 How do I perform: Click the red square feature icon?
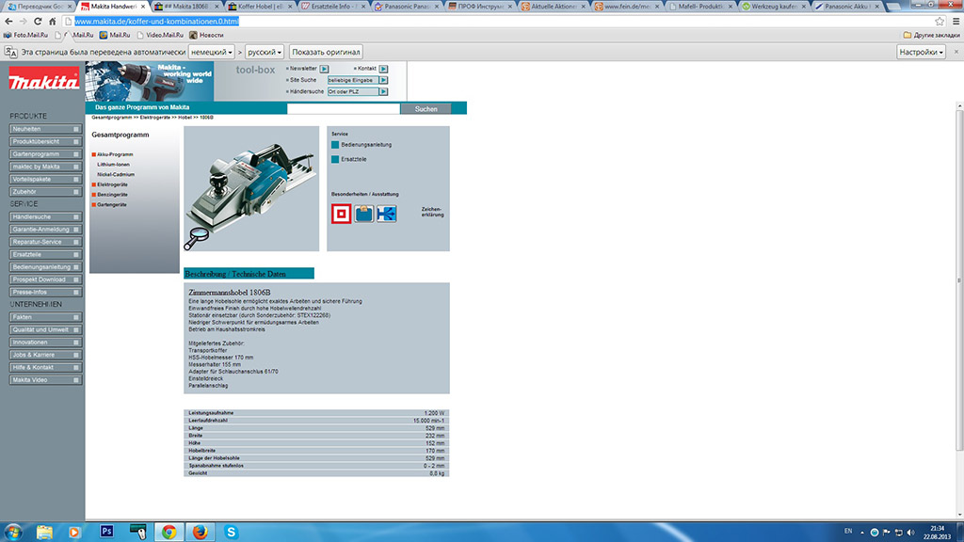pyautogui.click(x=341, y=214)
